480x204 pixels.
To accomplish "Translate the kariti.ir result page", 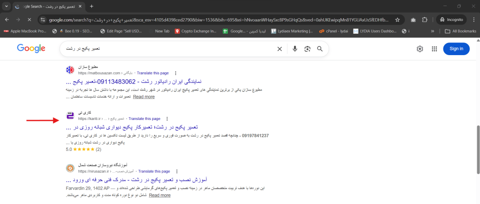I will pyautogui.click(x=144, y=119).
